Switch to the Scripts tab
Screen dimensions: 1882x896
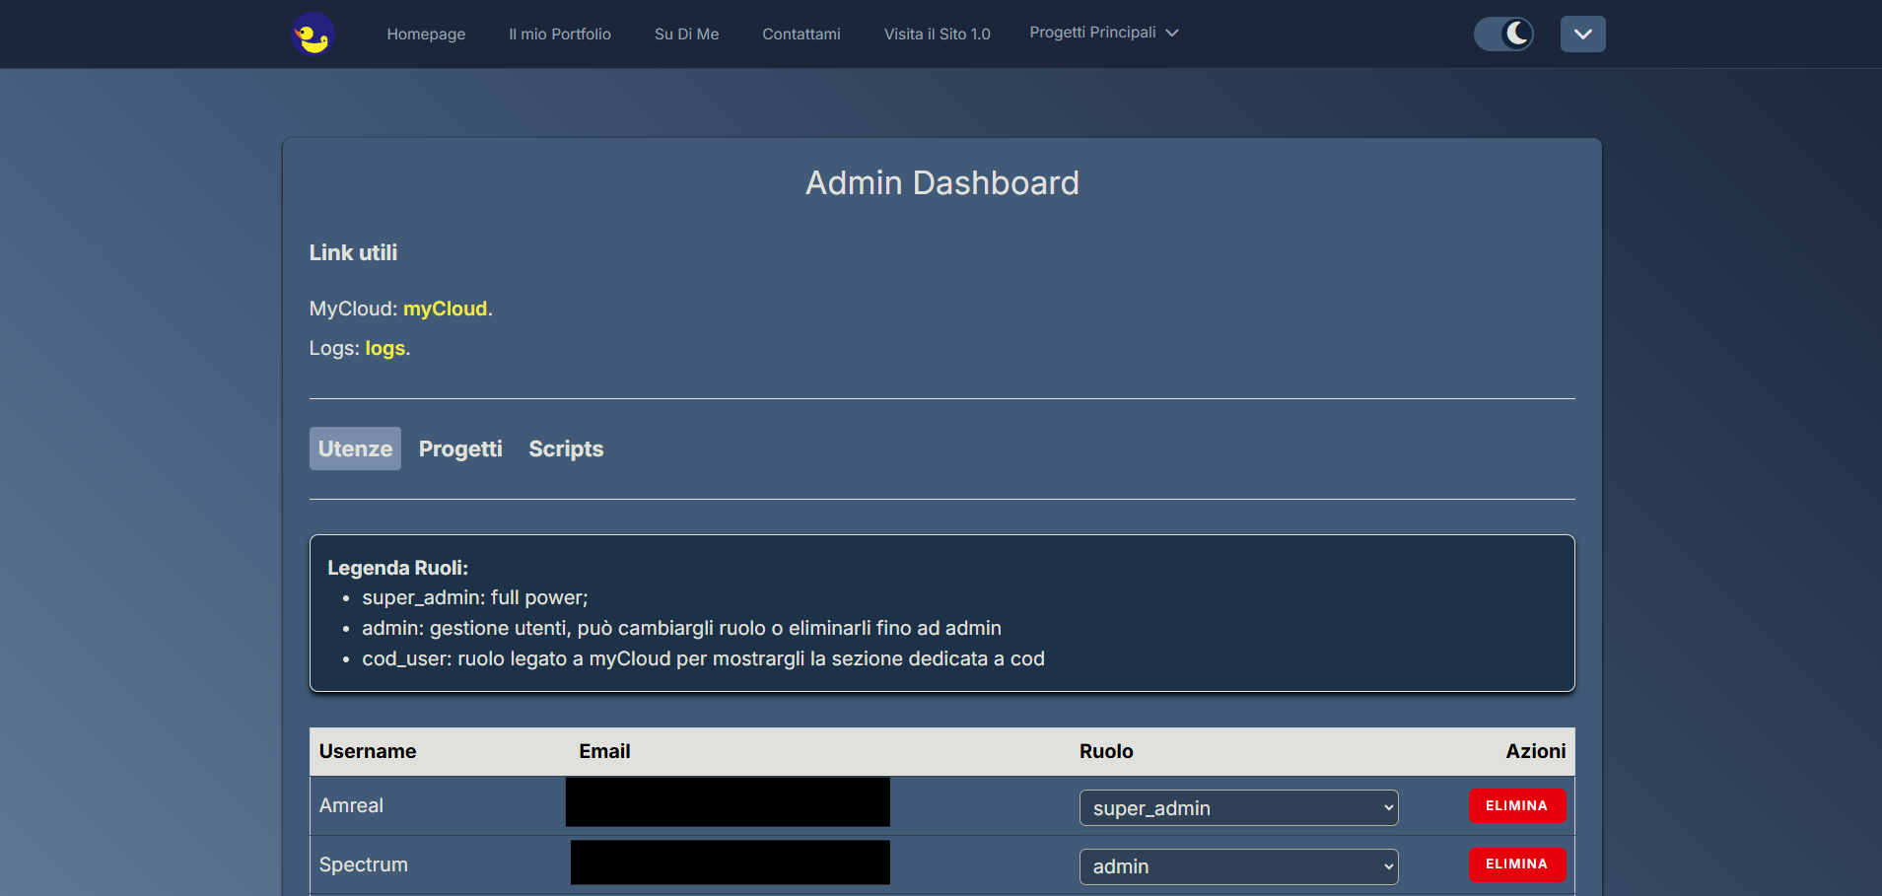pyautogui.click(x=566, y=448)
